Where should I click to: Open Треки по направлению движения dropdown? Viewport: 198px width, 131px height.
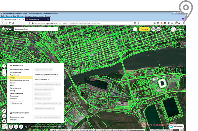pos(47,117)
